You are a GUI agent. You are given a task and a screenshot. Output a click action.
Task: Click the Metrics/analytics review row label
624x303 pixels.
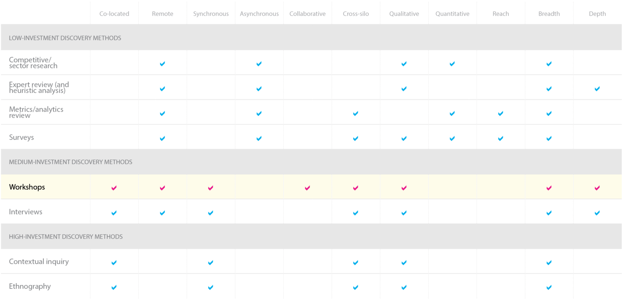(x=36, y=112)
